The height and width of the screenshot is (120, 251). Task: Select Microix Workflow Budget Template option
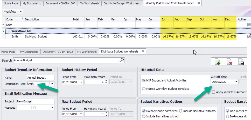pyautogui.click(x=144, y=89)
